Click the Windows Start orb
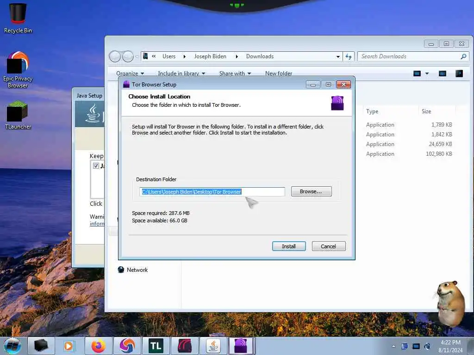The image size is (474, 355). [x=12, y=346]
